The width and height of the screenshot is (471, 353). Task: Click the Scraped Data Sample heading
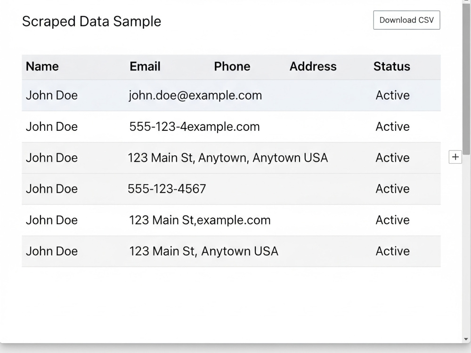[92, 22]
